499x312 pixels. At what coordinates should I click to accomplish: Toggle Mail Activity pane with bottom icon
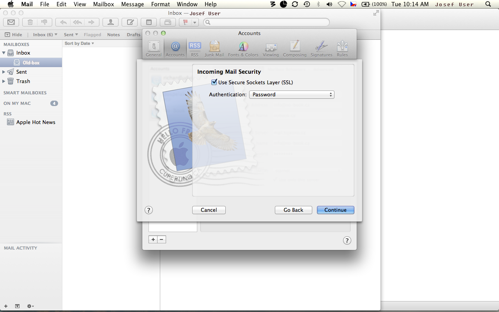[17, 306]
